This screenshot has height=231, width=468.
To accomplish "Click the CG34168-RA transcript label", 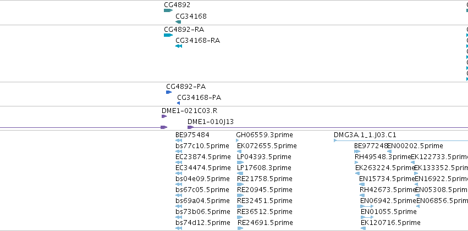I will (197, 41).
